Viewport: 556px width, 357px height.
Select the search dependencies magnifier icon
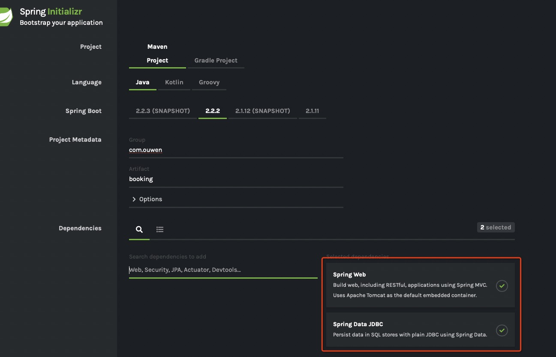point(139,229)
